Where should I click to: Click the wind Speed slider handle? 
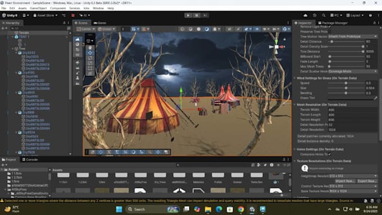346,83
